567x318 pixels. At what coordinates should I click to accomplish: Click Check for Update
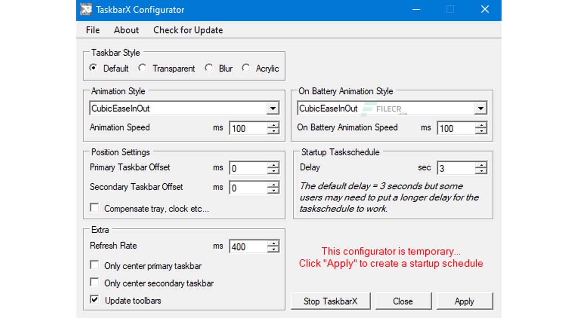click(x=188, y=30)
